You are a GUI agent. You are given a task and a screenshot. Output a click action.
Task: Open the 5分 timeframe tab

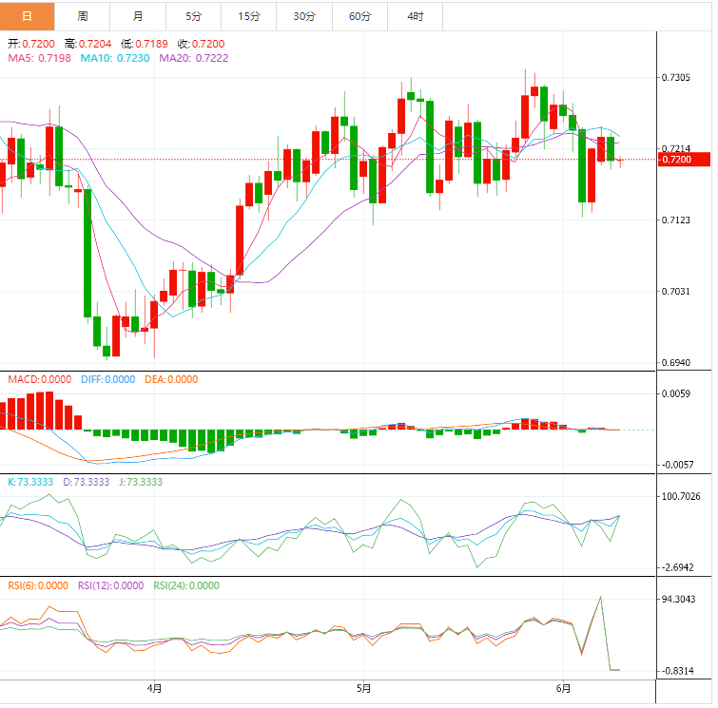194,16
